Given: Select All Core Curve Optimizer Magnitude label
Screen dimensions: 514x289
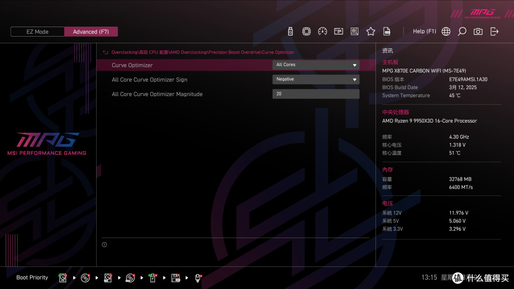Looking at the screenshot, I should (157, 94).
